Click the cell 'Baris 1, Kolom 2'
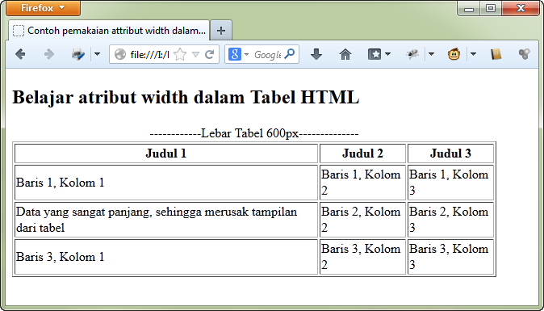 (362, 183)
